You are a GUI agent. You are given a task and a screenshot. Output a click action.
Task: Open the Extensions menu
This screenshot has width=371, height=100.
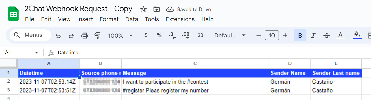coord(180,19)
